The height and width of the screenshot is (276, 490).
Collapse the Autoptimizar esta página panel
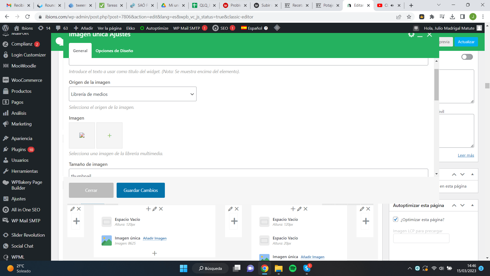(472, 205)
